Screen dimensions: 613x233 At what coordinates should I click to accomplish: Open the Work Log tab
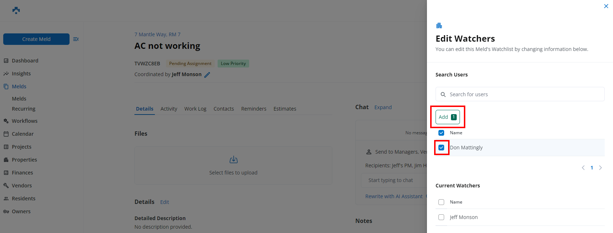(x=195, y=109)
